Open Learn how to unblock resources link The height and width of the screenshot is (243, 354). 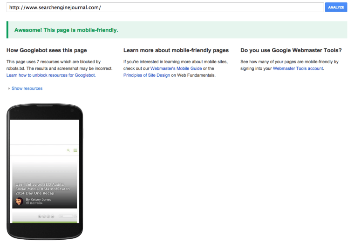(51, 75)
